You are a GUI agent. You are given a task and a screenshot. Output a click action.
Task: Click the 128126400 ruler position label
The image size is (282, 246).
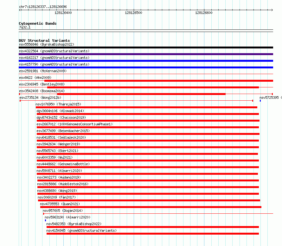[x=63, y=13]
